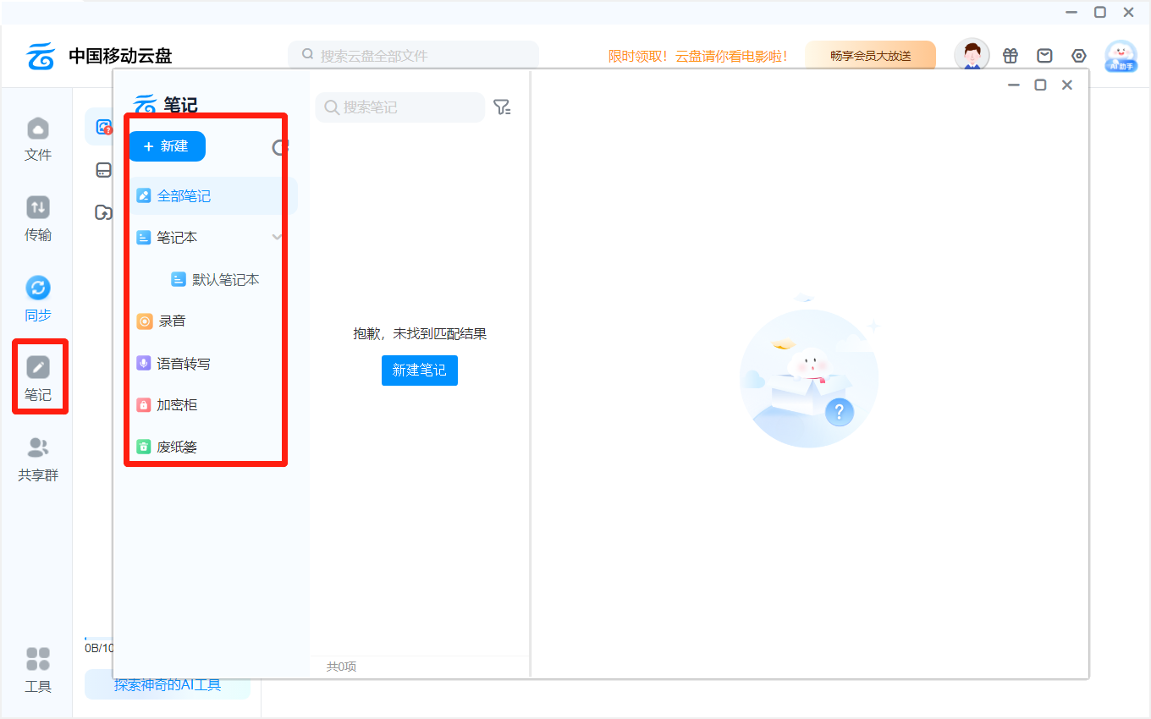Open the 共享群 shared group section

(x=38, y=459)
